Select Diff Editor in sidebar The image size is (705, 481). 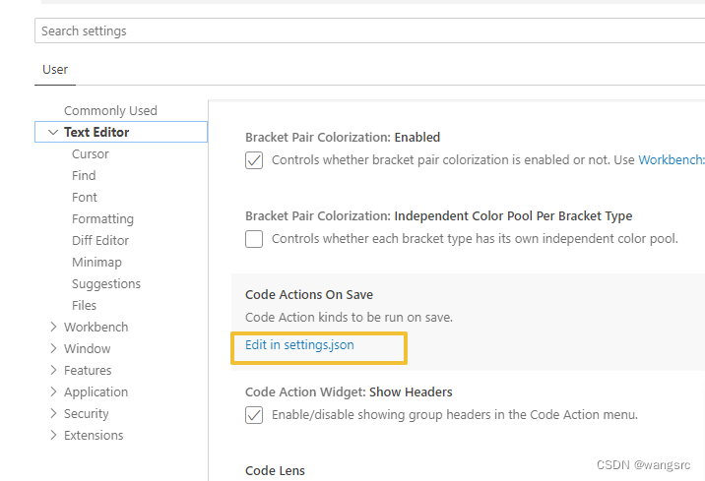click(x=100, y=240)
